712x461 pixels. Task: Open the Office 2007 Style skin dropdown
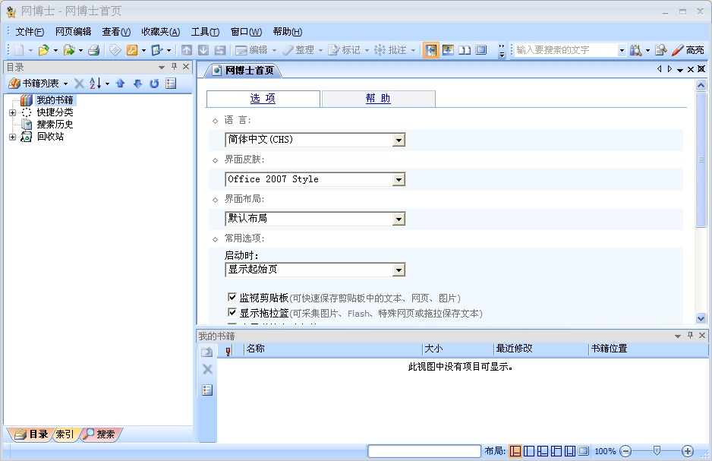399,179
